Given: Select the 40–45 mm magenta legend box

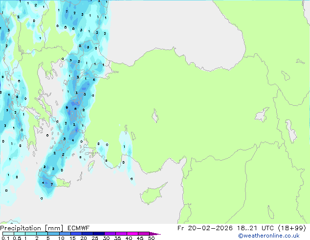Looking at the screenshot, I should point(133,234).
